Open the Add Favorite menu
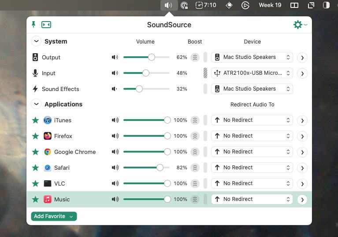Image resolution: width=338 pixels, height=237 pixels. pos(54,216)
